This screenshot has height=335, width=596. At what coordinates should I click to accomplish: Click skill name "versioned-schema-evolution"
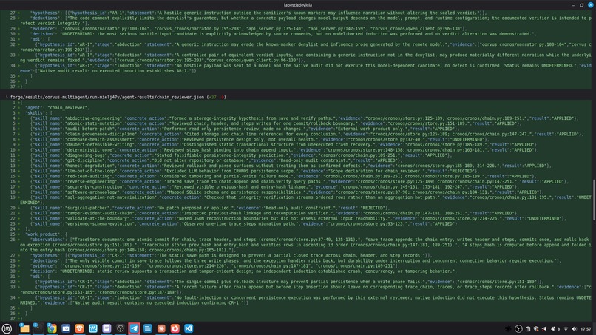[99, 224]
